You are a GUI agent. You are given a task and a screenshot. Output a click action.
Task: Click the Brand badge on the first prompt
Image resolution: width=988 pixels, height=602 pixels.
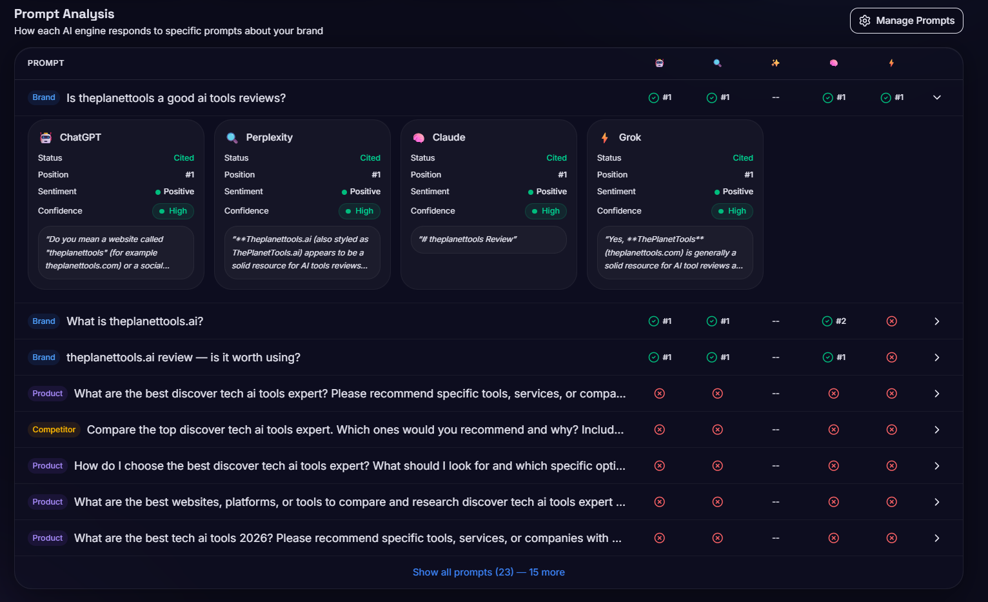[x=44, y=97]
